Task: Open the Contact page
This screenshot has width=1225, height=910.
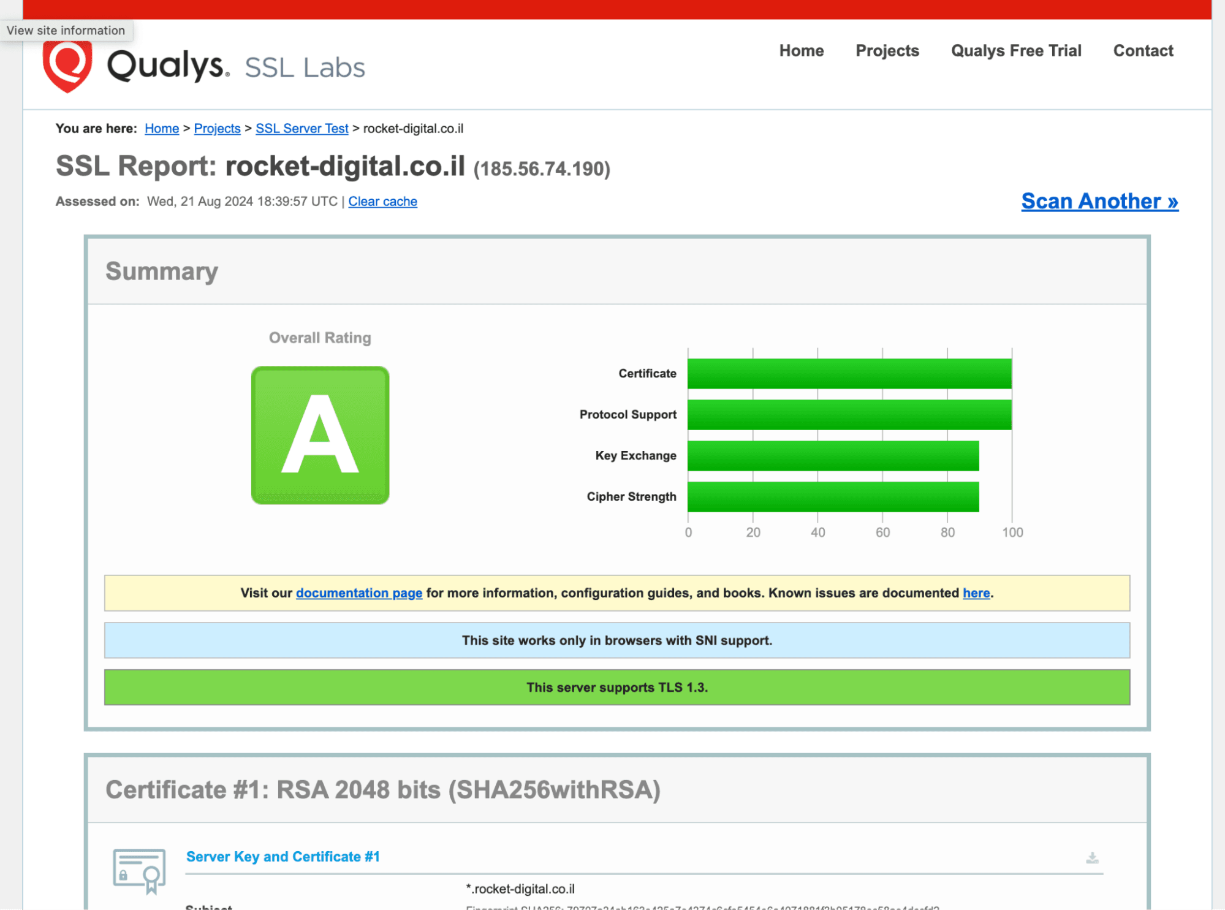Action: tap(1142, 51)
